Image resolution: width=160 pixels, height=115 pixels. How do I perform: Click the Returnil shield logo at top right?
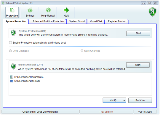(x=153, y=12)
